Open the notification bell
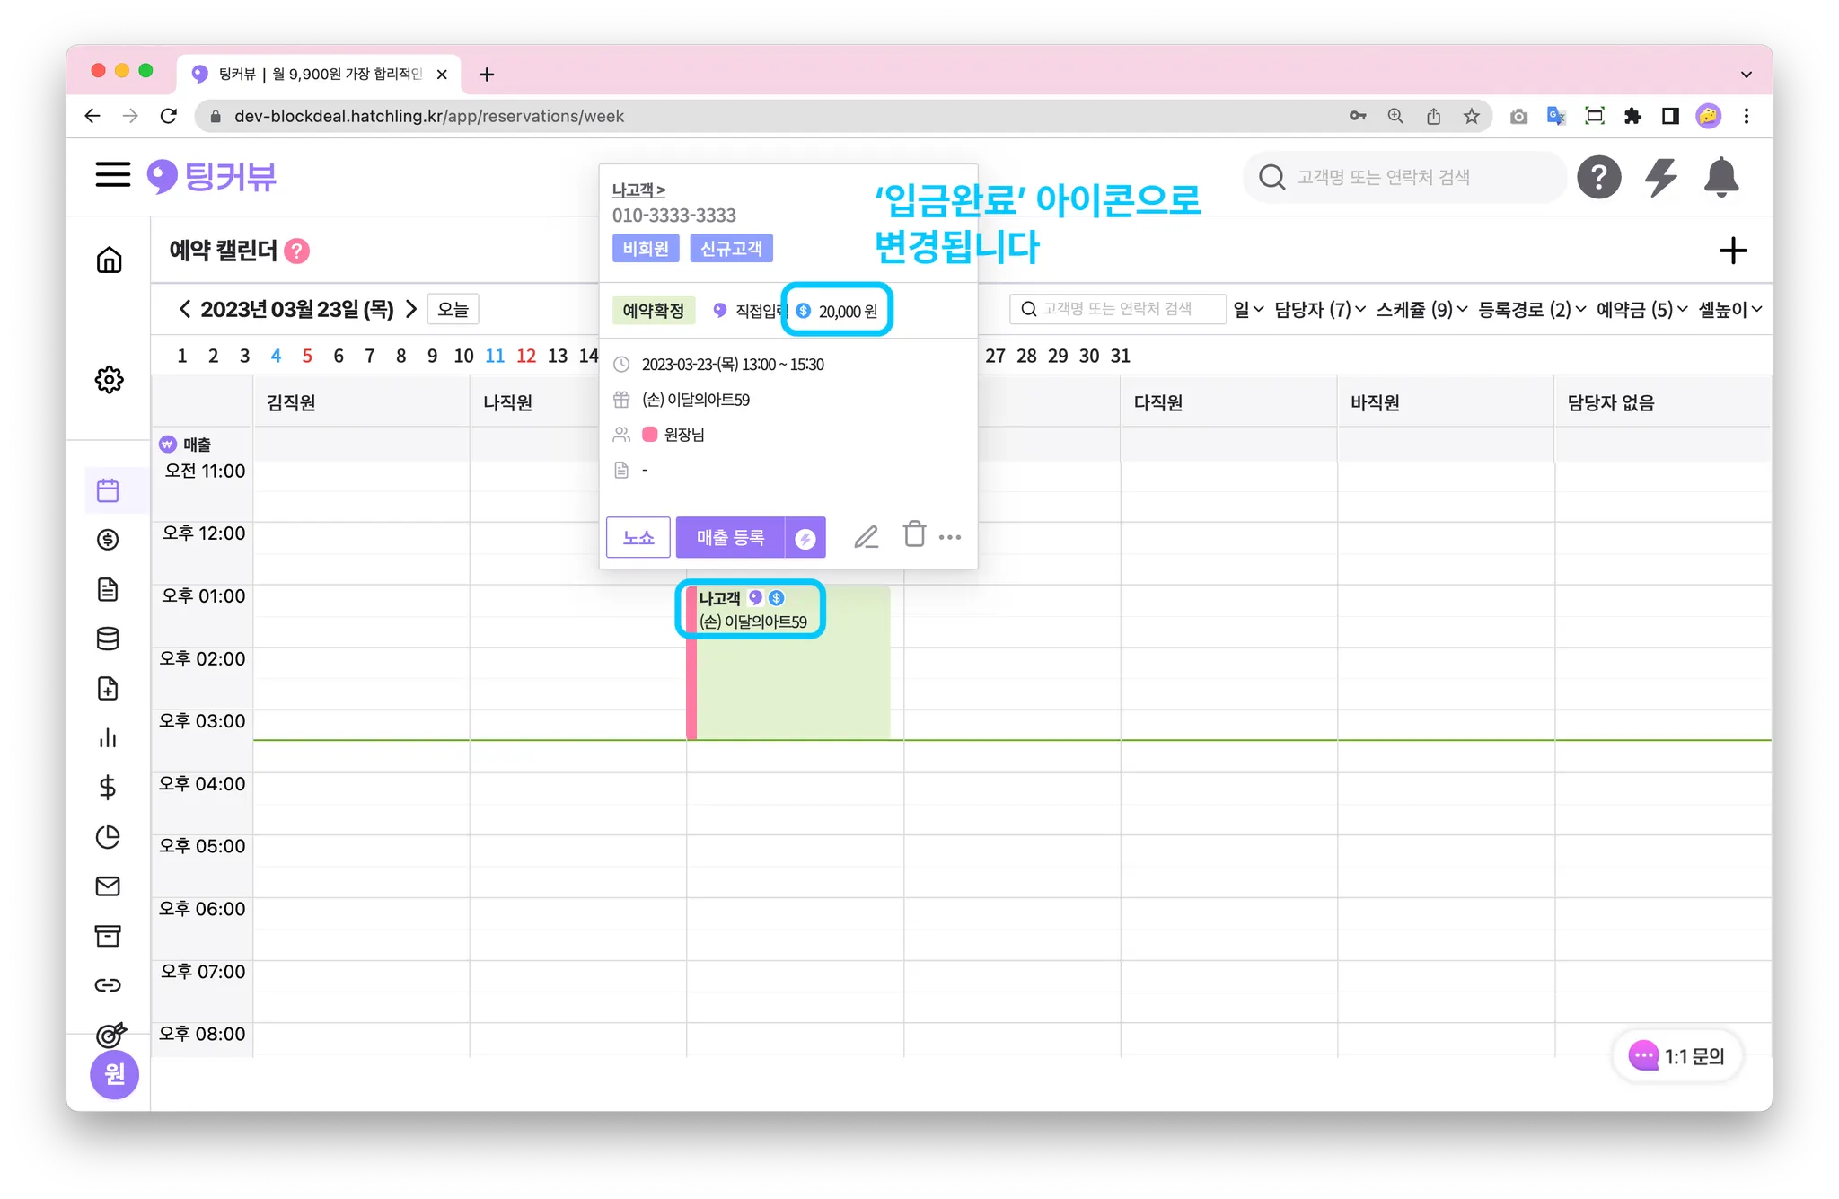This screenshot has width=1839, height=1199. click(1720, 177)
